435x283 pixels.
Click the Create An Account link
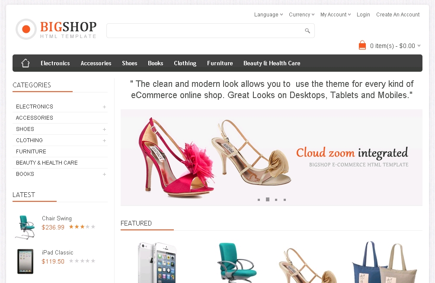tap(398, 15)
